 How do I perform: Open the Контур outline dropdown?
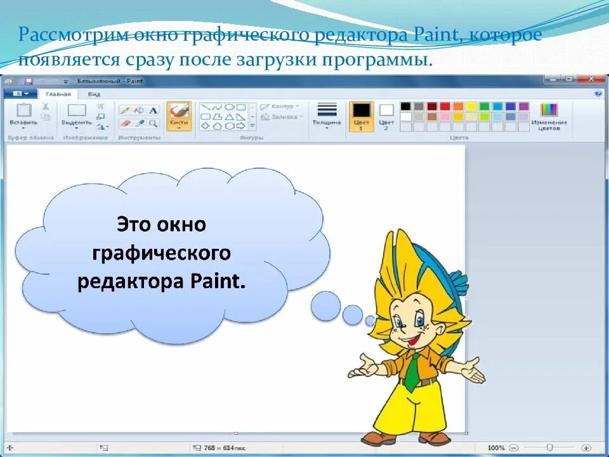point(280,107)
